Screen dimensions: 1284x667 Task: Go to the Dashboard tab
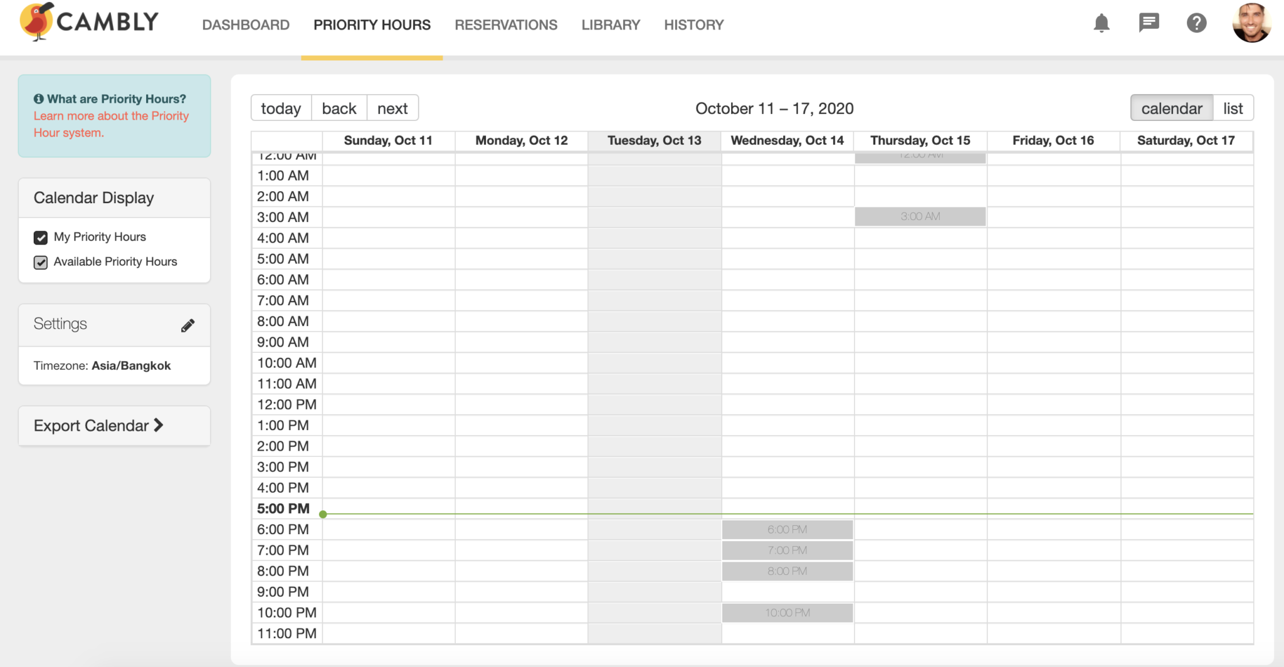pyautogui.click(x=245, y=25)
